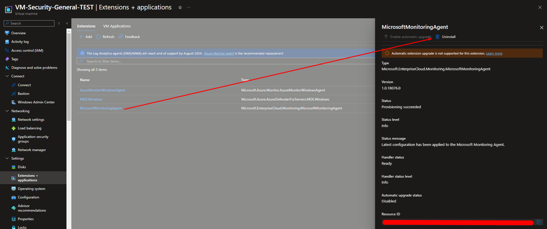Open Advisor recommendations
547x229 pixels.
[32, 208]
